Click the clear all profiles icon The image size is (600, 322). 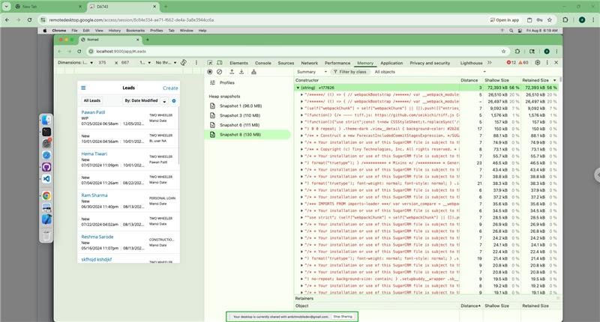point(220,72)
